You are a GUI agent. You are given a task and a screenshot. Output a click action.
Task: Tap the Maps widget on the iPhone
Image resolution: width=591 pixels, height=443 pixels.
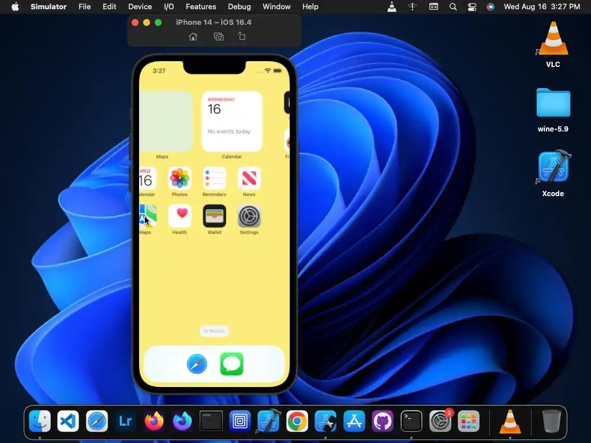click(x=166, y=121)
